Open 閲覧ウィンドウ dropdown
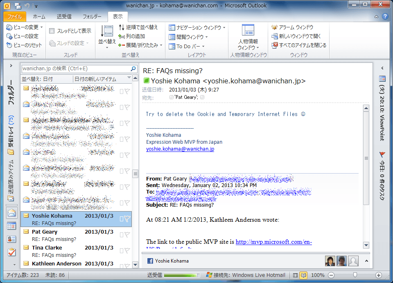393x283 pixels. [188, 37]
